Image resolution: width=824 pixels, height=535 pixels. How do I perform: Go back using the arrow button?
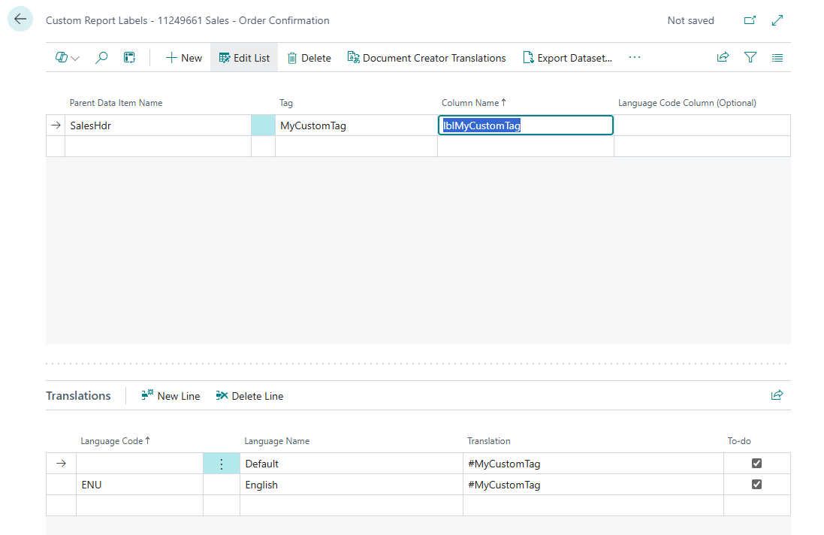pyautogui.click(x=20, y=20)
